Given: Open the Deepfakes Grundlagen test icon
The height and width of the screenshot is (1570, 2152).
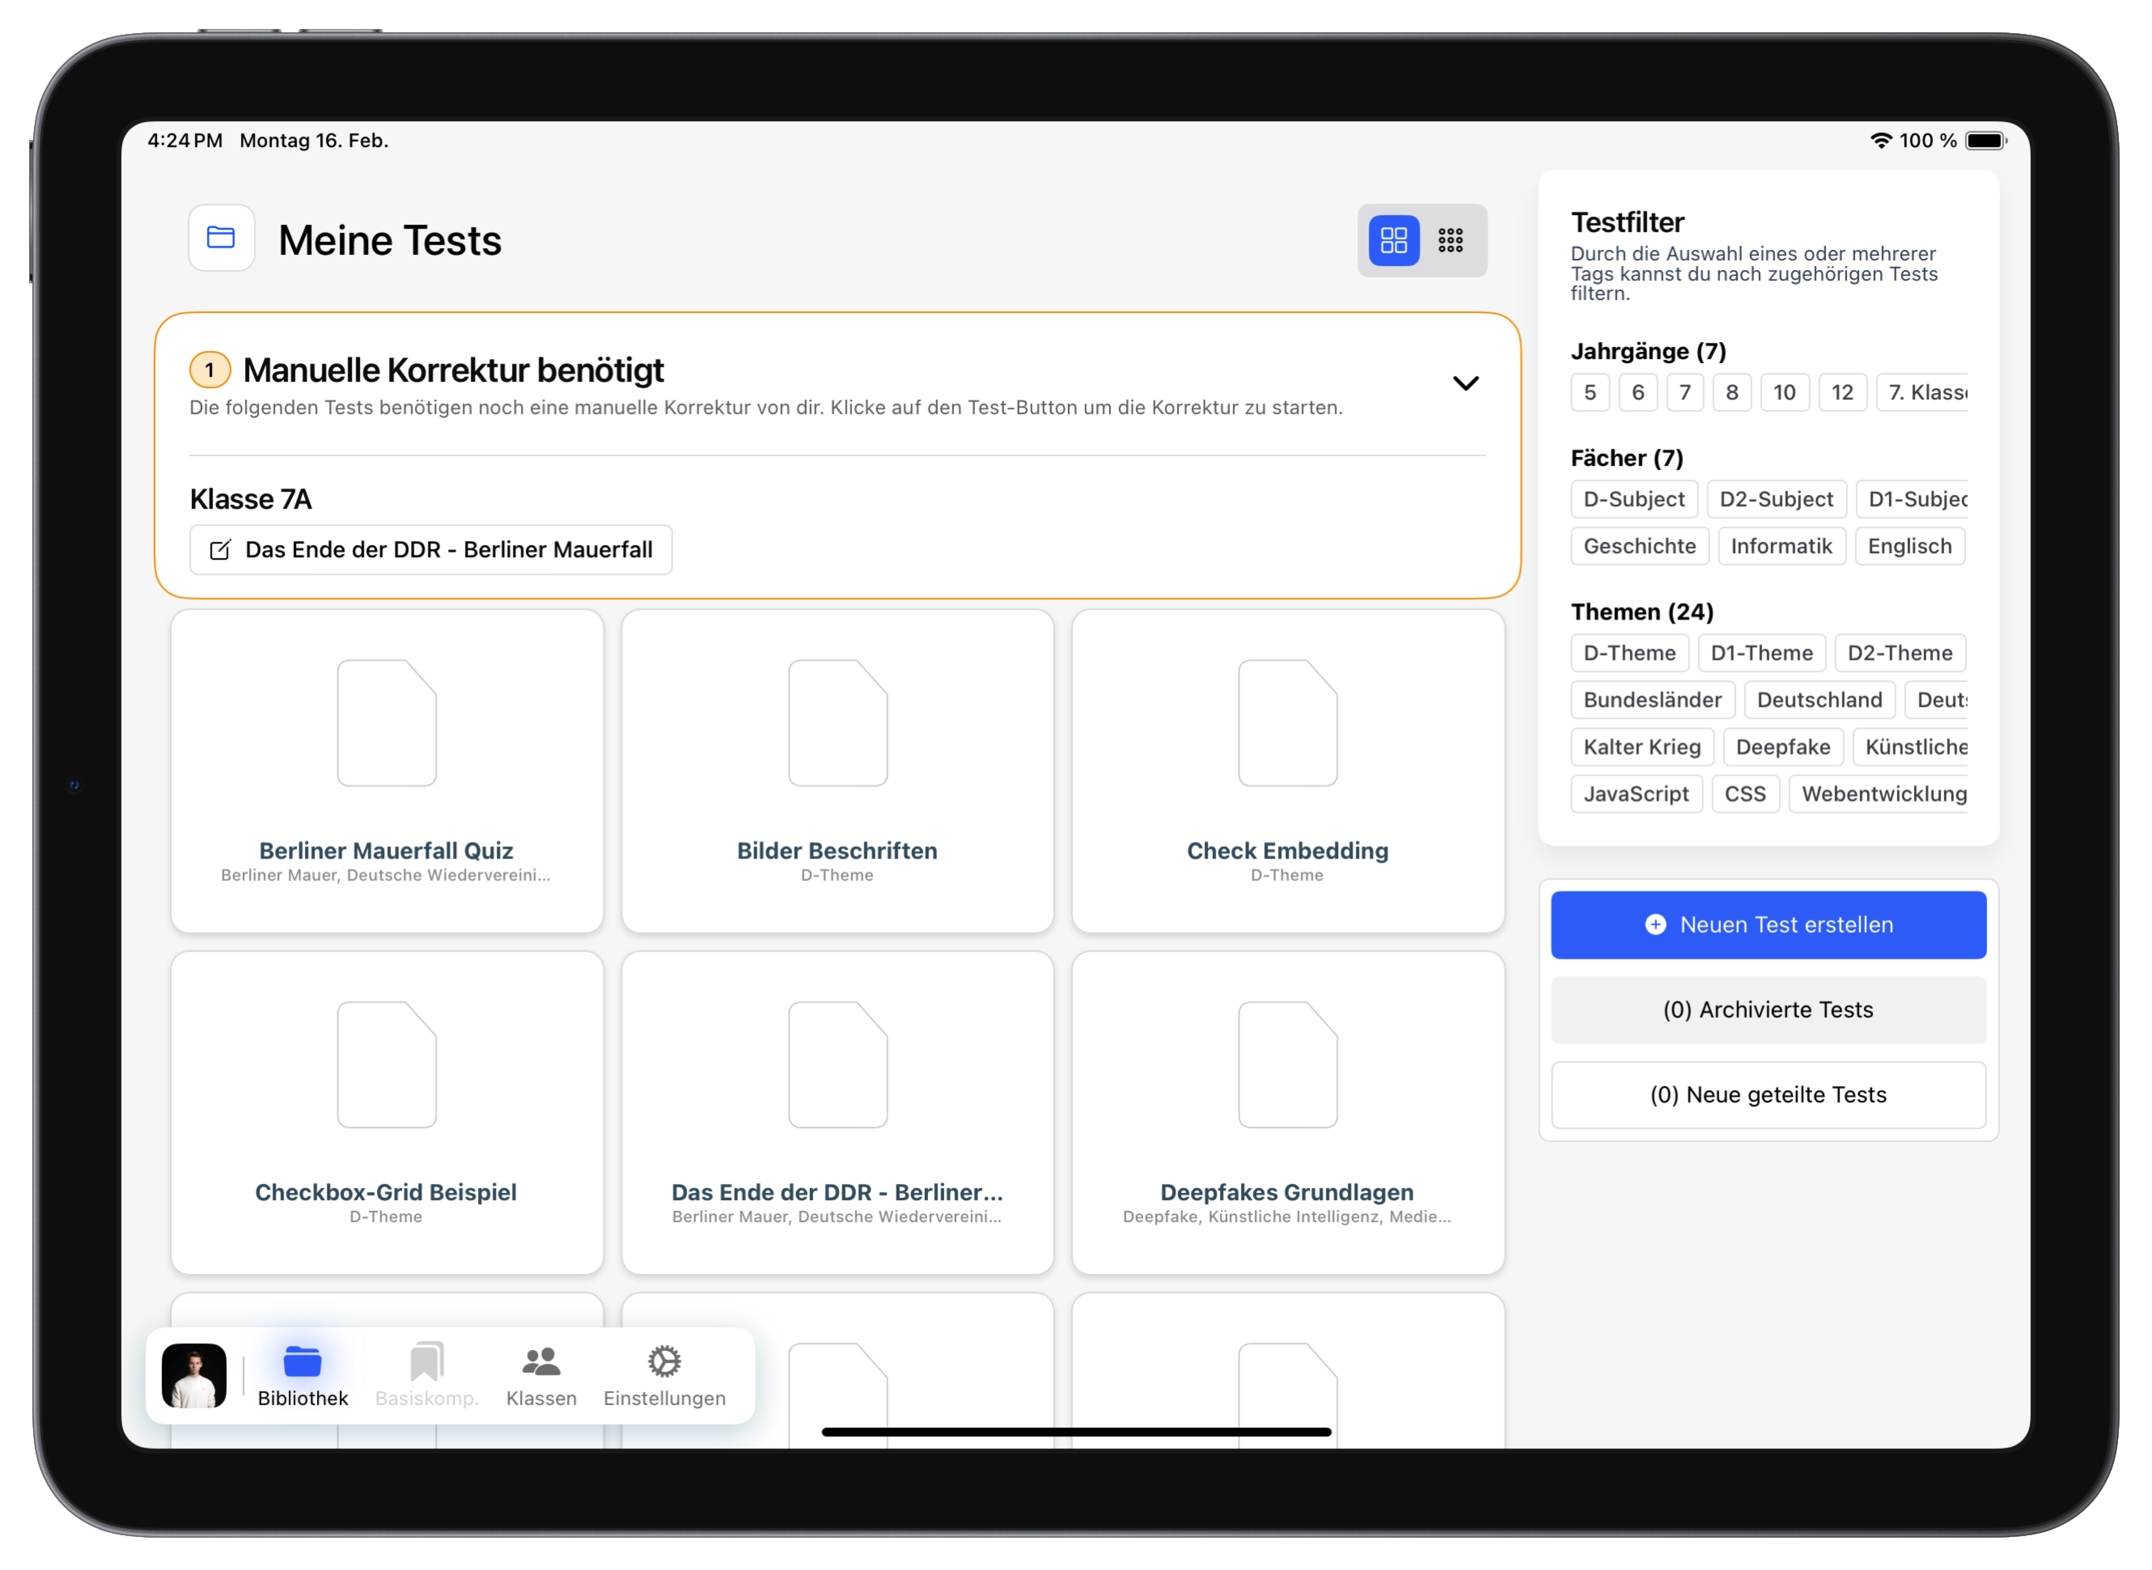Looking at the screenshot, I should pos(1287,1064).
